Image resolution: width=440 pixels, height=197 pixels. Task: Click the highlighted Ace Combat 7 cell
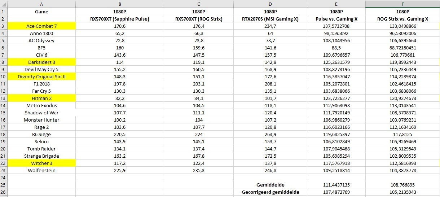[41, 26]
